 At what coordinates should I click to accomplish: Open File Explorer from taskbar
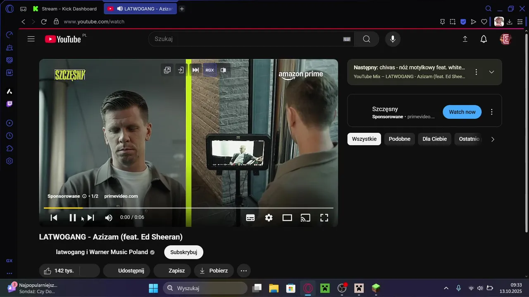[274, 288]
